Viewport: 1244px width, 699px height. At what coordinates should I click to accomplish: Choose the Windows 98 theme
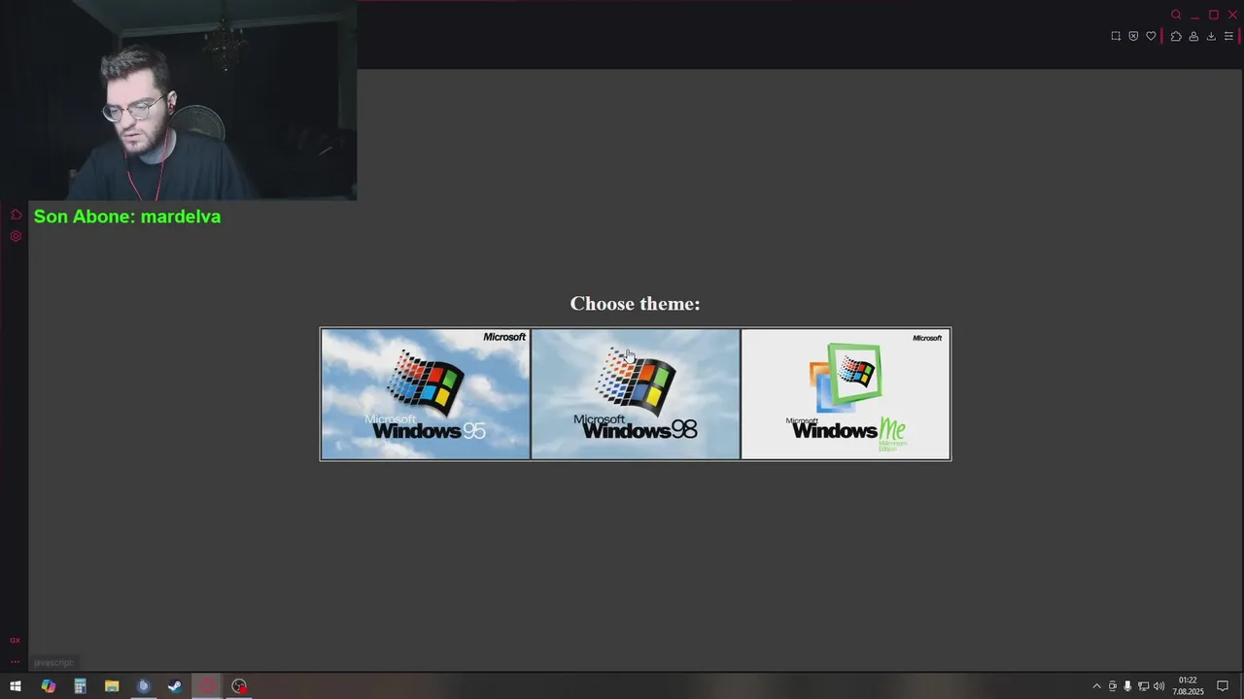[636, 394]
